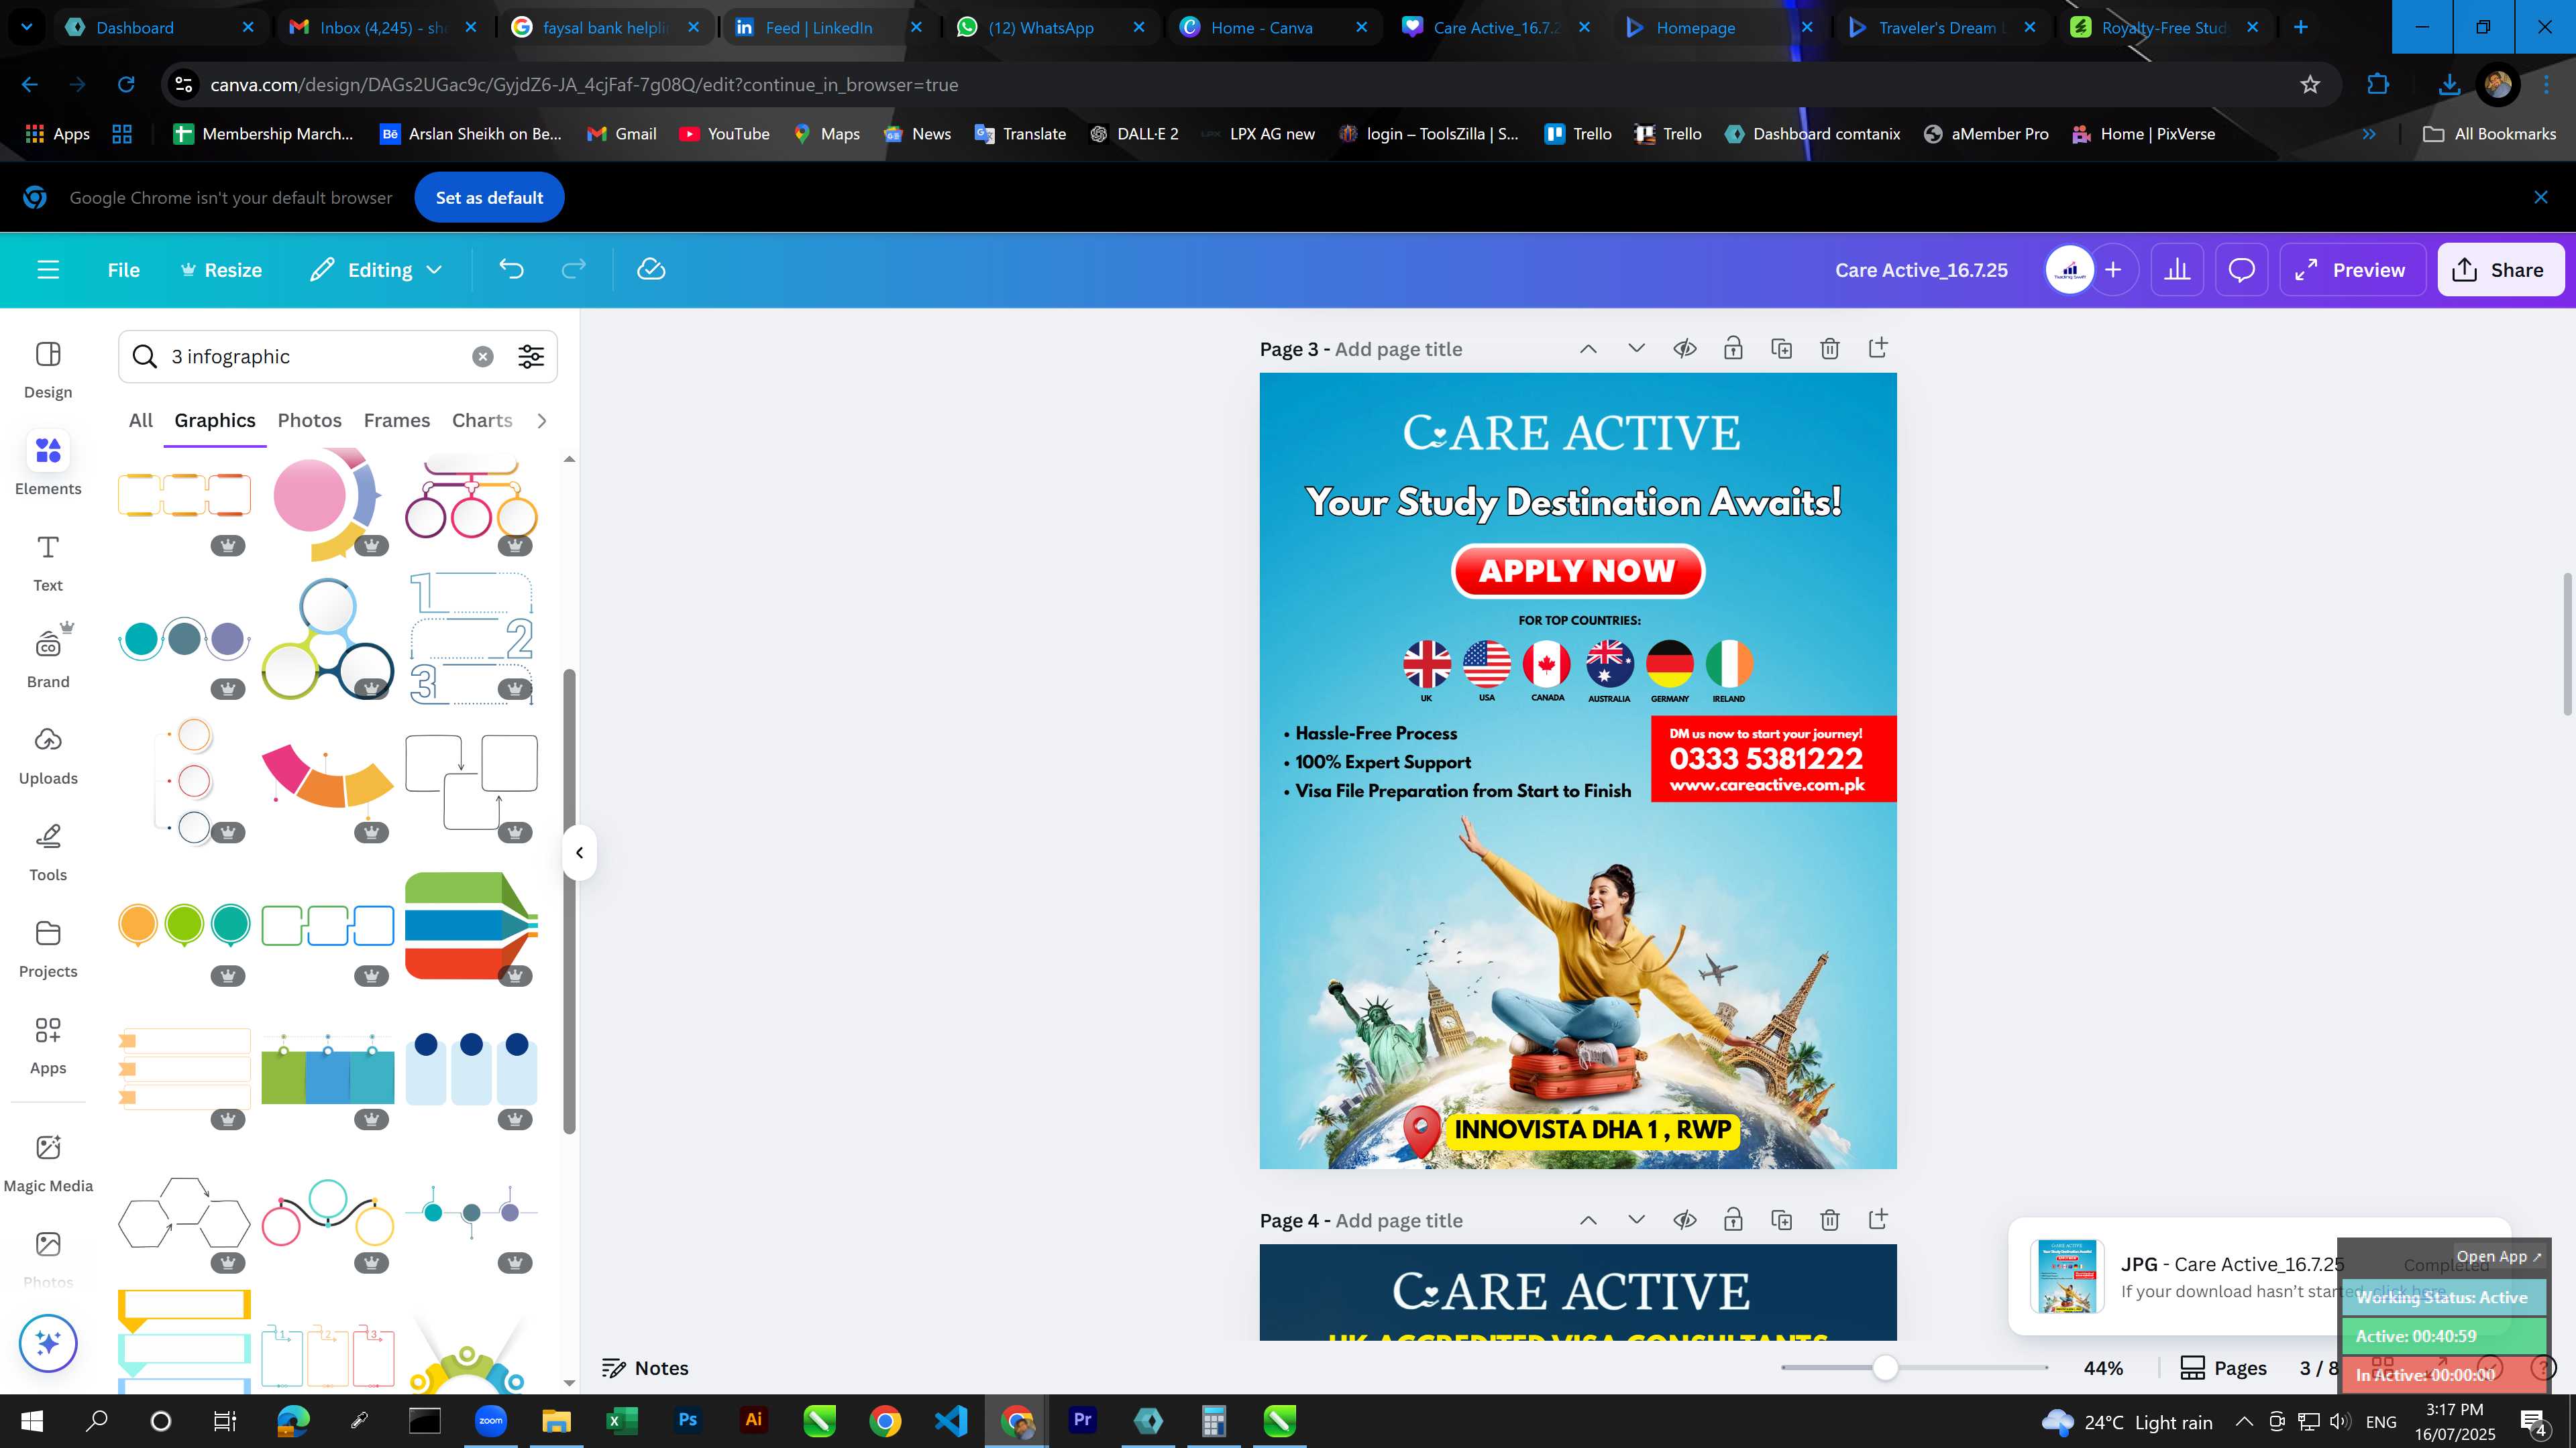Viewport: 2576px width, 1448px height.
Task: Open the comments panel
Action: (2241, 269)
